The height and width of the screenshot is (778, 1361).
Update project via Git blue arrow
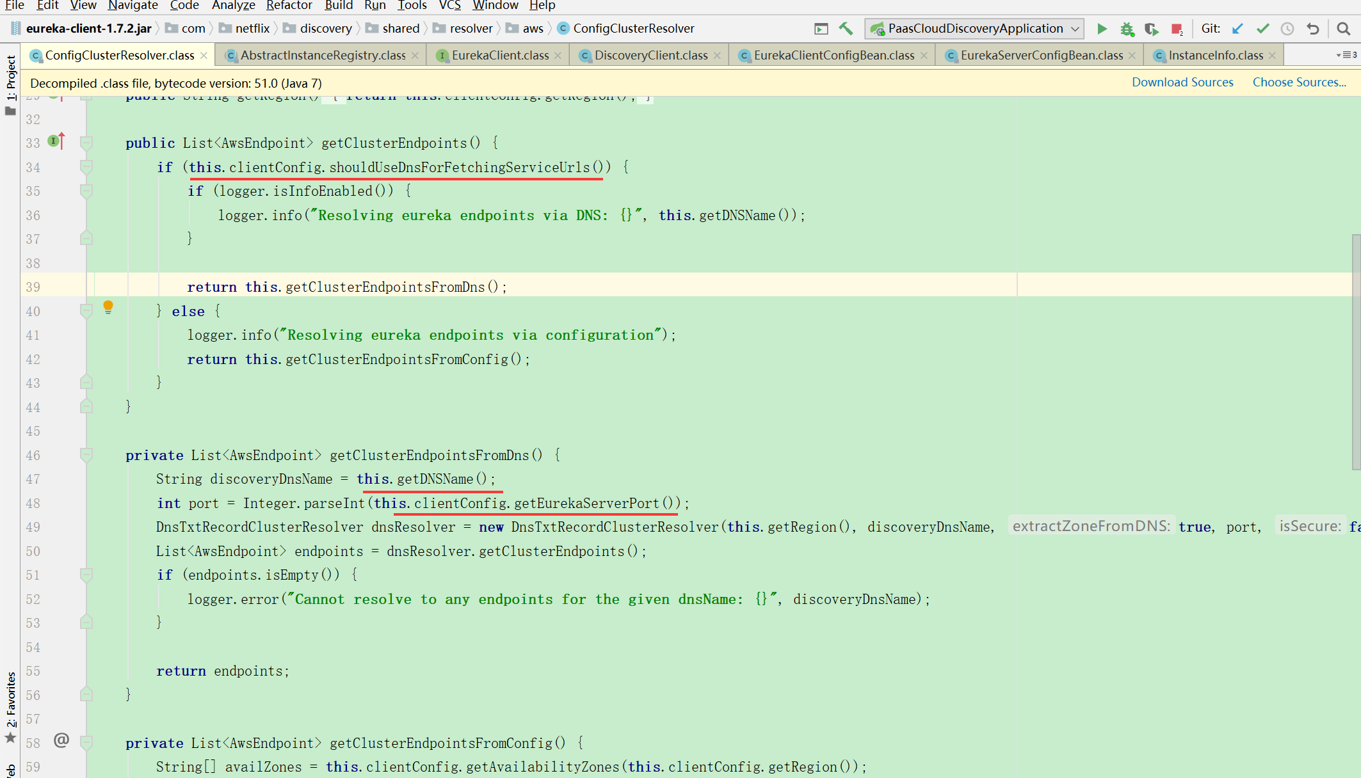tap(1237, 29)
